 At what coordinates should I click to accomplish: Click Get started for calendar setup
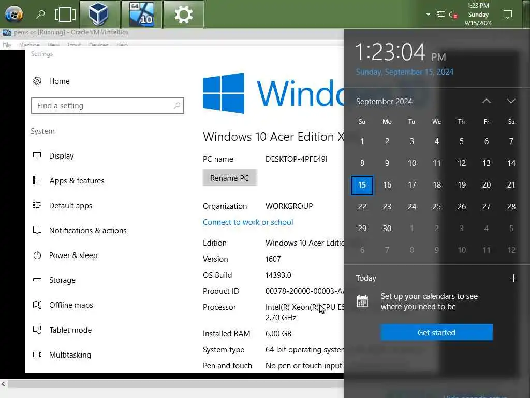436,332
